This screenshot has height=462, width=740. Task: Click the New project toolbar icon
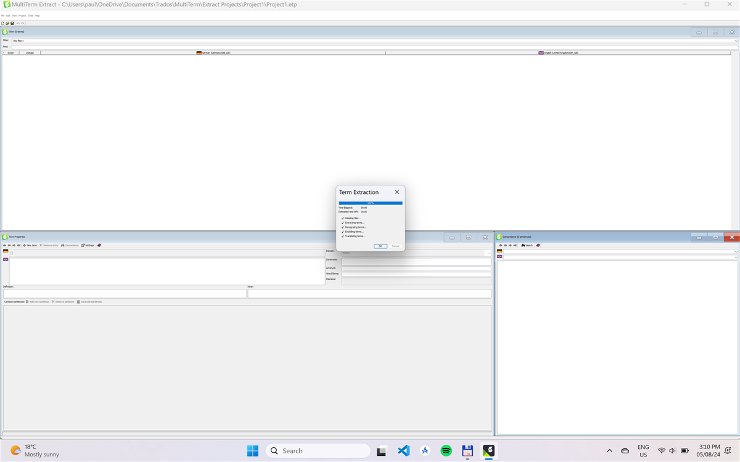2,23
